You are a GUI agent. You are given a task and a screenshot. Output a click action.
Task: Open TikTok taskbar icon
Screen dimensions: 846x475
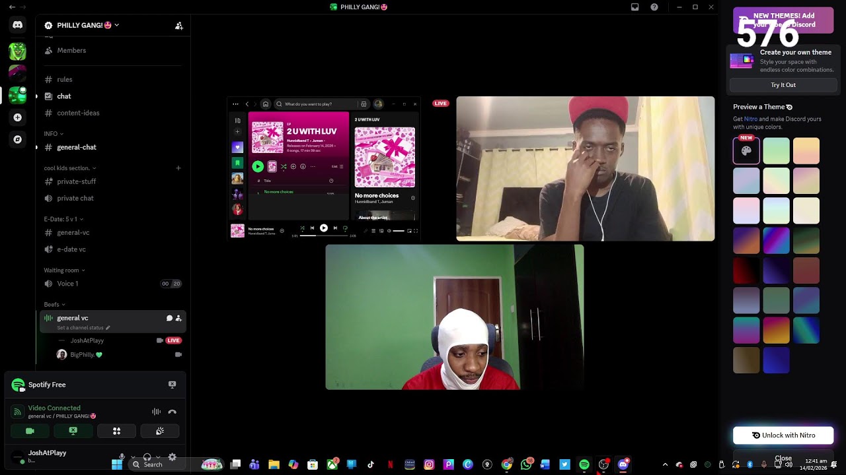pos(371,465)
